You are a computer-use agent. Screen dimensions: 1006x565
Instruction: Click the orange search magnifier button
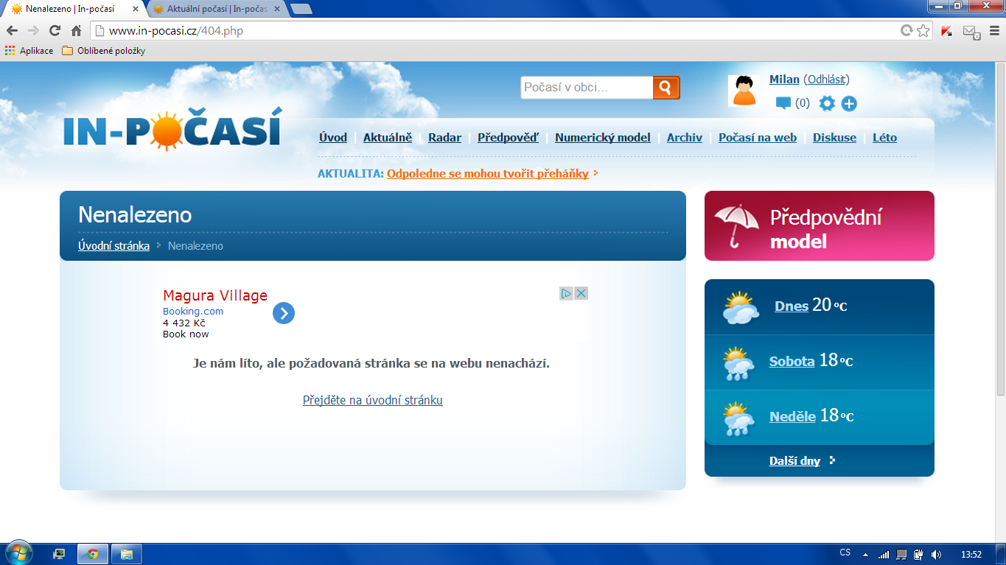[x=666, y=88]
